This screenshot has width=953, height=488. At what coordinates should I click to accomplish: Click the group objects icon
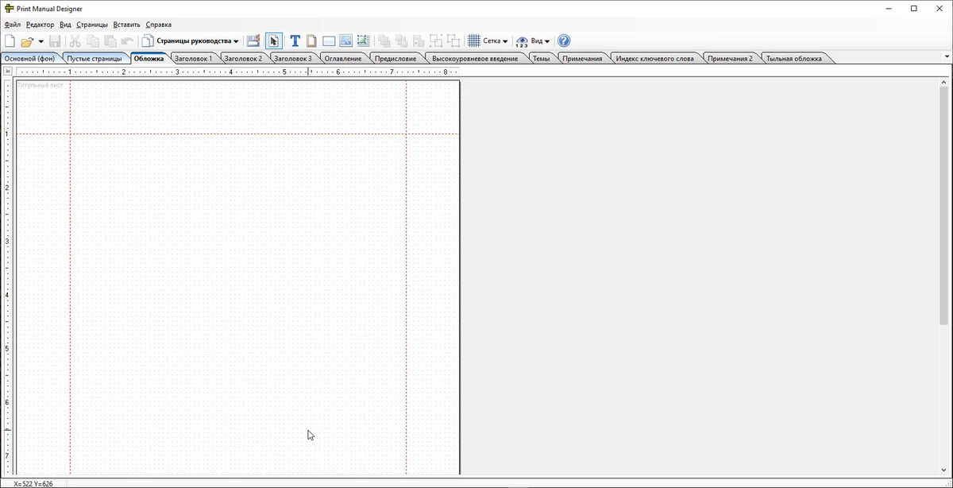pos(437,41)
